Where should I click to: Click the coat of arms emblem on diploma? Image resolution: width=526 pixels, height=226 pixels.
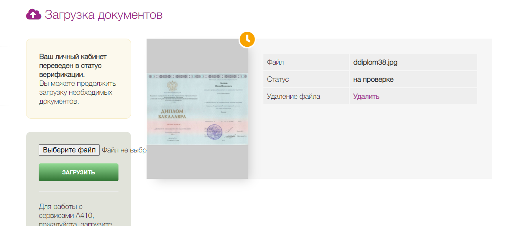pyautogui.click(x=169, y=85)
